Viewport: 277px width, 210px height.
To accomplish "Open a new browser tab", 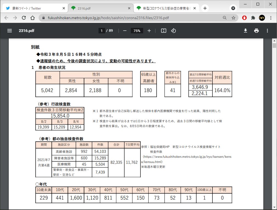I will pyautogui.click(x=205, y=8).
